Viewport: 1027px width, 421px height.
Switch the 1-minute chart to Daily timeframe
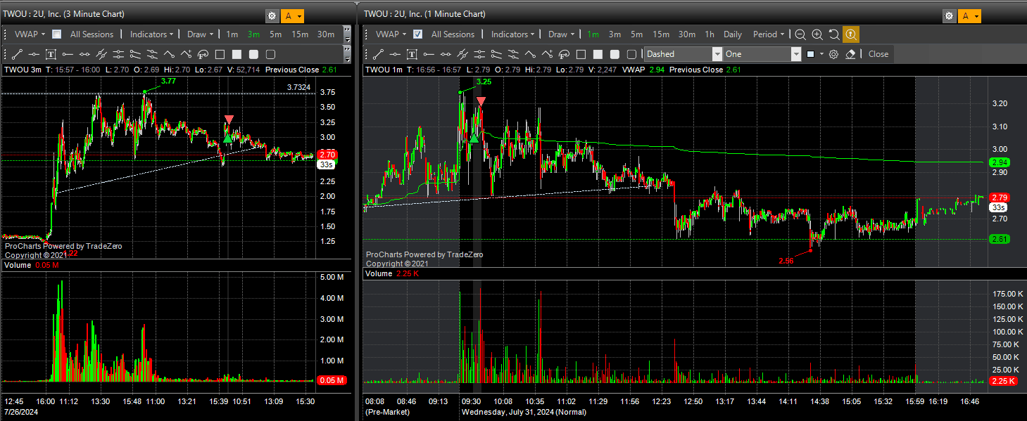pos(732,34)
